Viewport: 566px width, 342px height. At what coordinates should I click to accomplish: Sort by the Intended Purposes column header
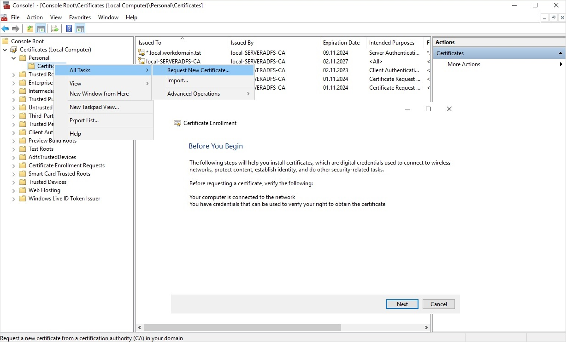tap(395, 43)
